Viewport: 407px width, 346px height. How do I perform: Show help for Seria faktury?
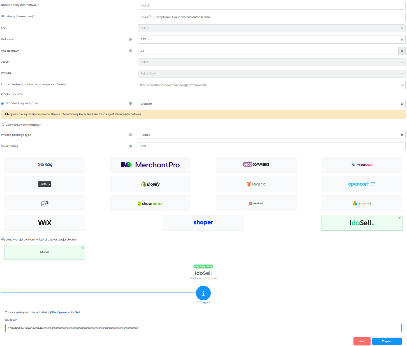tap(130, 146)
